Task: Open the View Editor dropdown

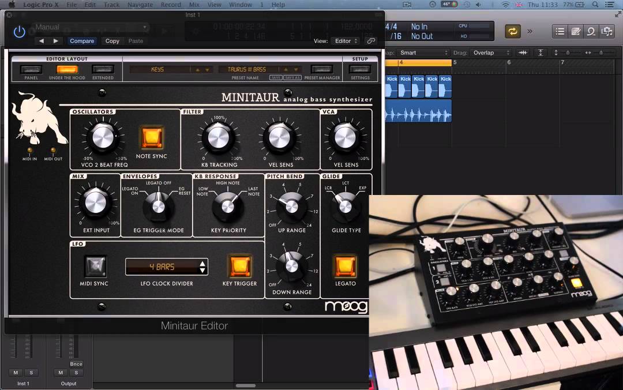Action: pyautogui.click(x=346, y=41)
